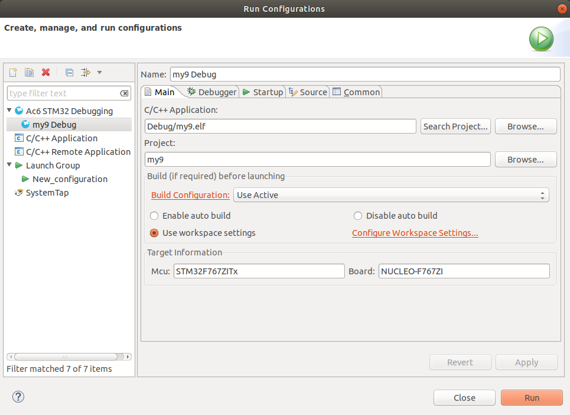Select the SystemTap configuration type
The height and width of the screenshot is (415, 570).
click(x=47, y=193)
